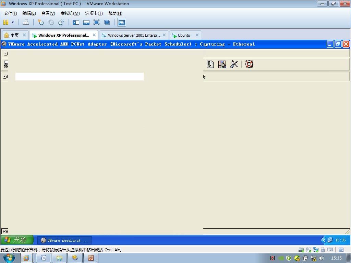The width and height of the screenshot is (351, 263).
Task: Minimize the Ethereal capture window
Action: (x=330, y=44)
